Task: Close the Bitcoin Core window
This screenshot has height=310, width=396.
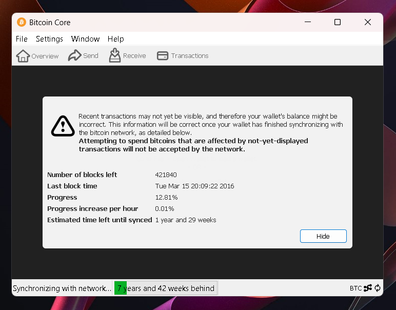Action: tap(368, 22)
